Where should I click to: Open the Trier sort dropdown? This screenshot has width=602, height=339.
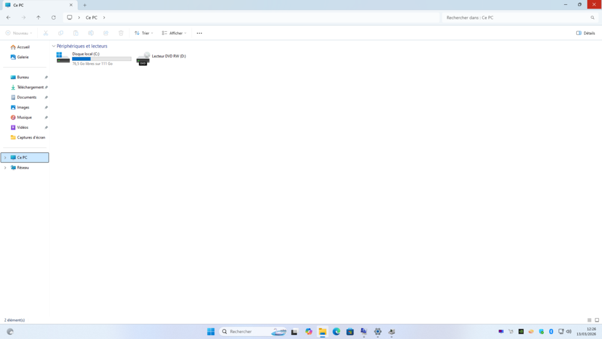pos(144,33)
